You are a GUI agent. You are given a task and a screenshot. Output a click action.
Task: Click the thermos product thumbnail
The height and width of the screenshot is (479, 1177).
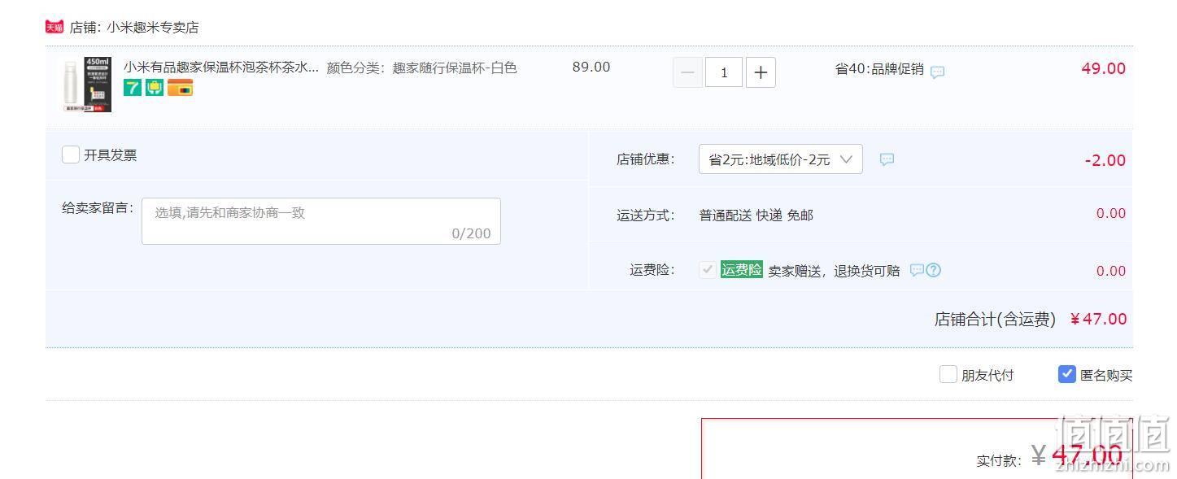point(87,84)
